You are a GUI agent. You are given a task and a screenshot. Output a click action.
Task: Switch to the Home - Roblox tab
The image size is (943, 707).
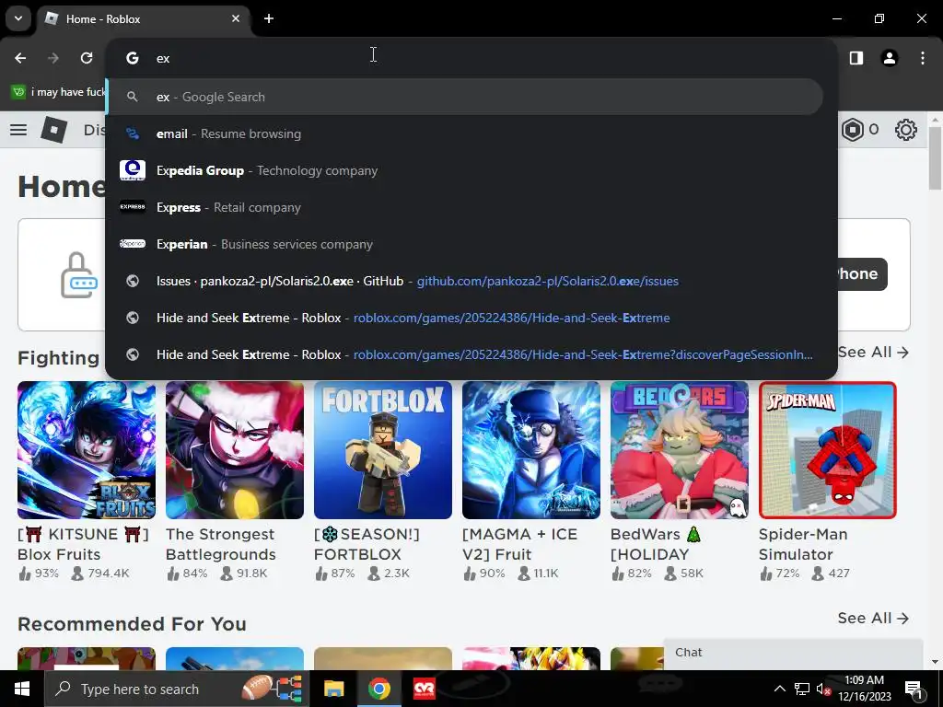click(145, 18)
